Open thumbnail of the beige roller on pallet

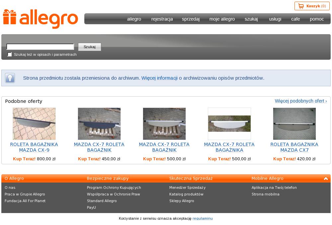164,123
